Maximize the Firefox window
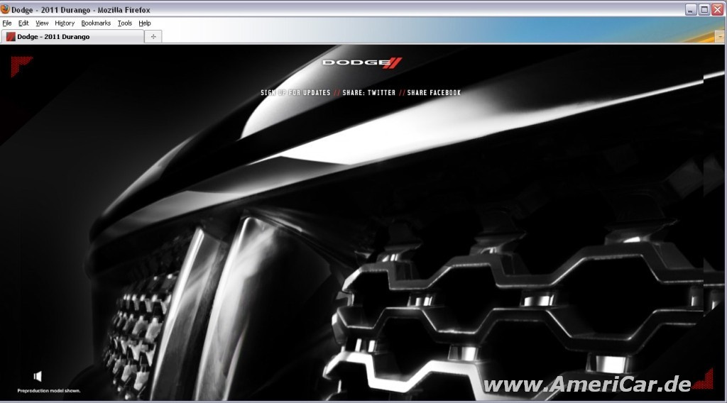Screen dimensions: 727x403 point(704,9)
